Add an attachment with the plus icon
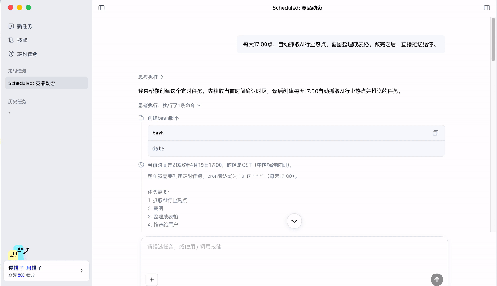 151,280
